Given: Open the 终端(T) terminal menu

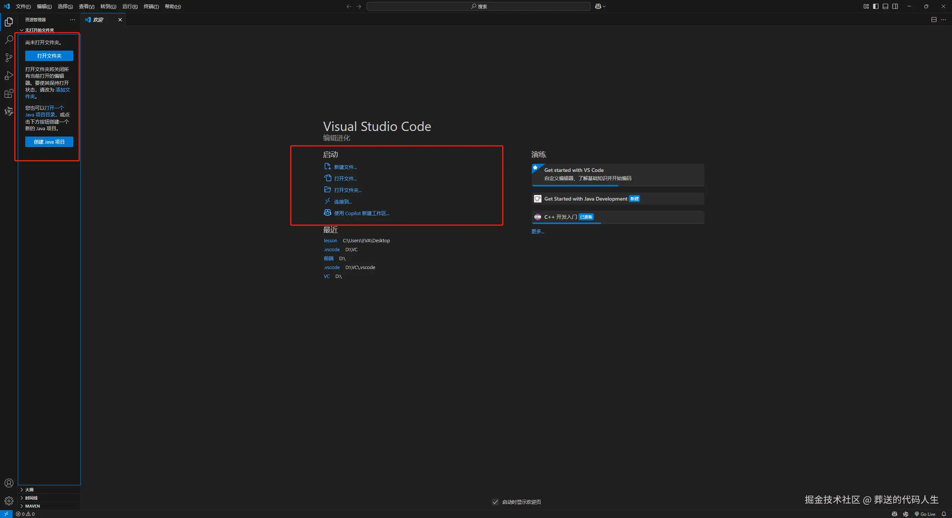Looking at the screenshot, I should pos(151,6).
